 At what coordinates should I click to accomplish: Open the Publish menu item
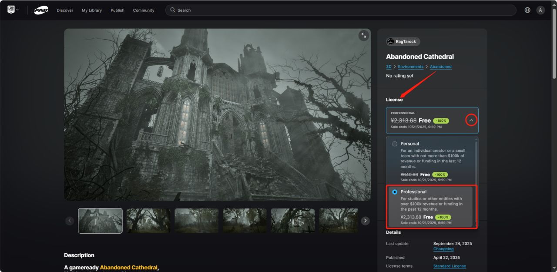(x=117, y=10)
